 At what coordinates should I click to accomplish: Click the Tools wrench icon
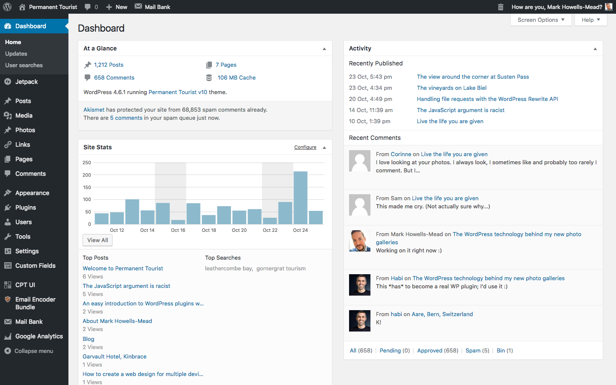pyautogui.click(x=8, y=237)
